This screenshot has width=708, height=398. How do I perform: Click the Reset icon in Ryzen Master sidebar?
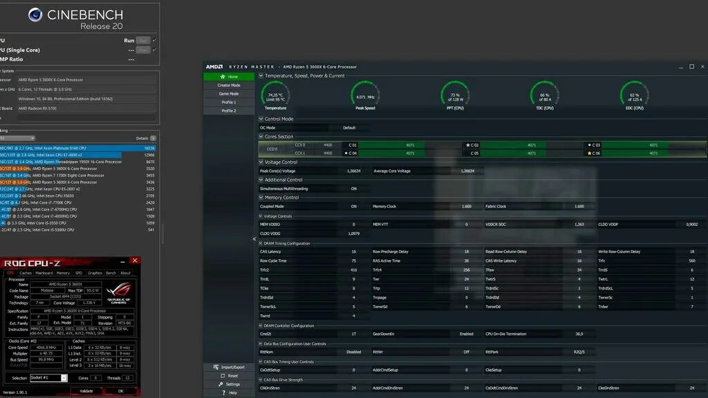(223, 376)
